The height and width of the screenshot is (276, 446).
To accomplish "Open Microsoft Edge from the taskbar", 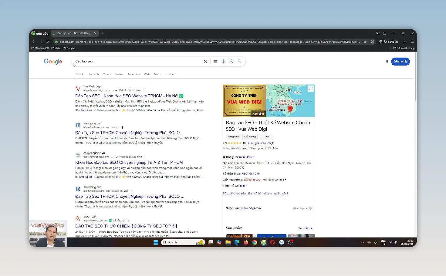I will [237, 242].
